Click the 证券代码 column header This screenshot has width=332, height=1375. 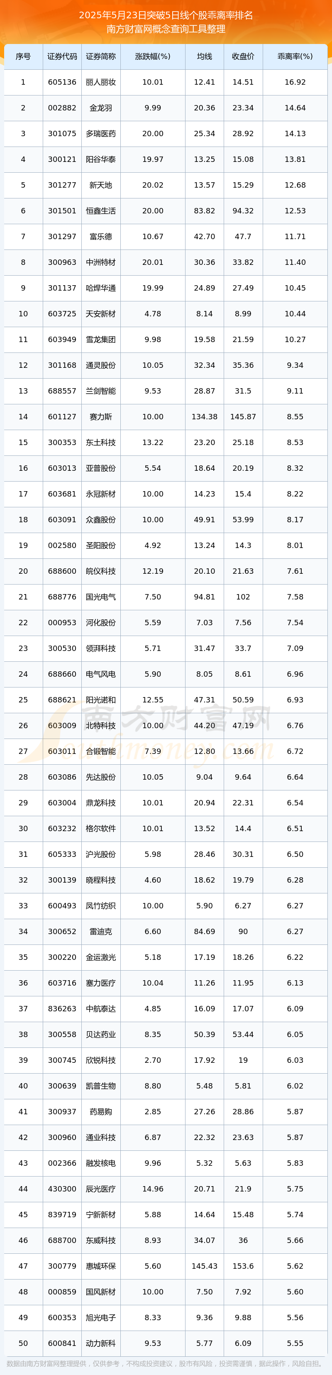pyautogui.click(x=62, y=56)
